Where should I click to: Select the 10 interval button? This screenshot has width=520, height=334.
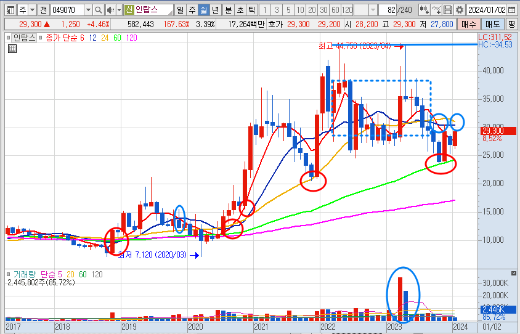point(300,10)
